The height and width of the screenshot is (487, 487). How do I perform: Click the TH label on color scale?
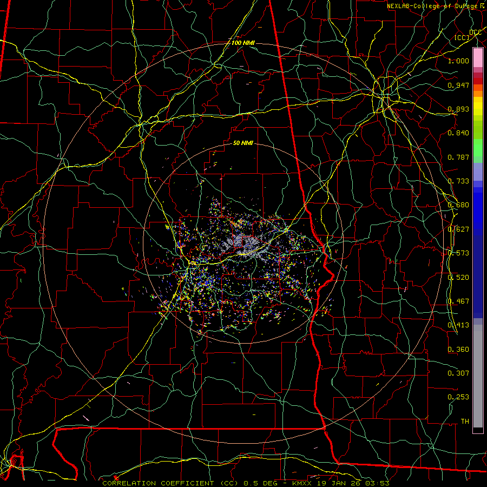click(465, 421)
